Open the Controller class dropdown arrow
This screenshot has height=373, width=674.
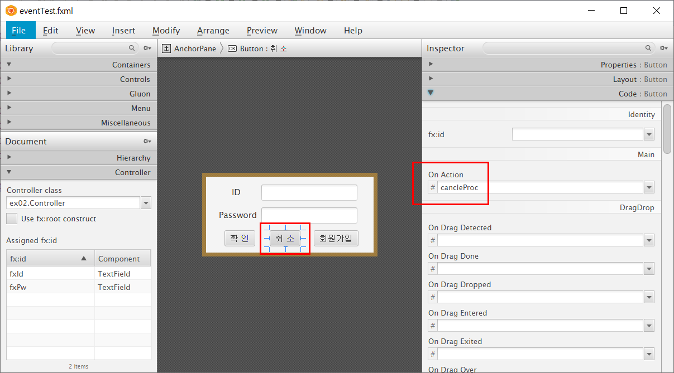(x=146, y=203)
